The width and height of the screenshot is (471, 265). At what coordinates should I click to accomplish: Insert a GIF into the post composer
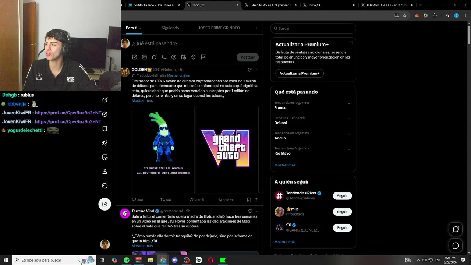click(x=144, y=57)
